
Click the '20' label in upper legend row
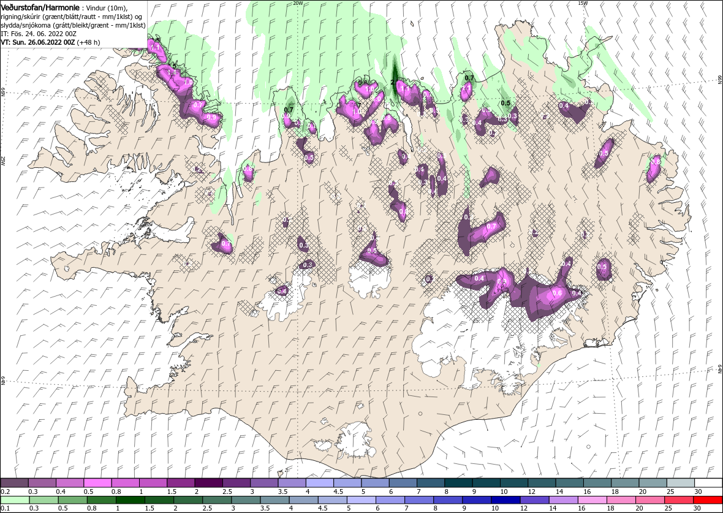coord(642,492)
